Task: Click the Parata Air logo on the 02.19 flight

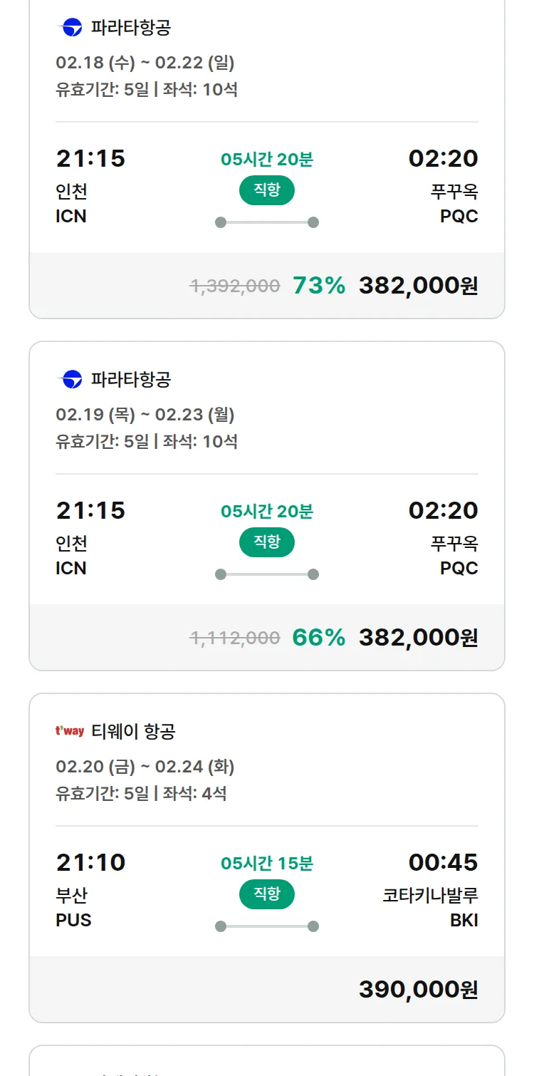Action: pyautogui.click(x=72, y=379)
